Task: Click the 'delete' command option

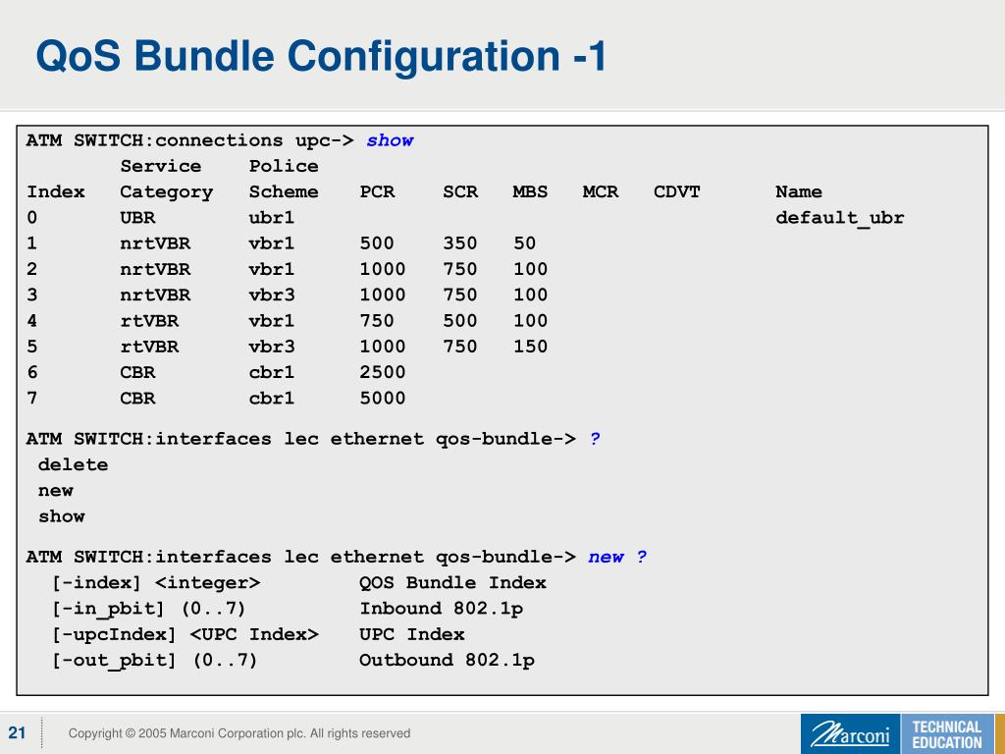Action: [x=73, y=464]
